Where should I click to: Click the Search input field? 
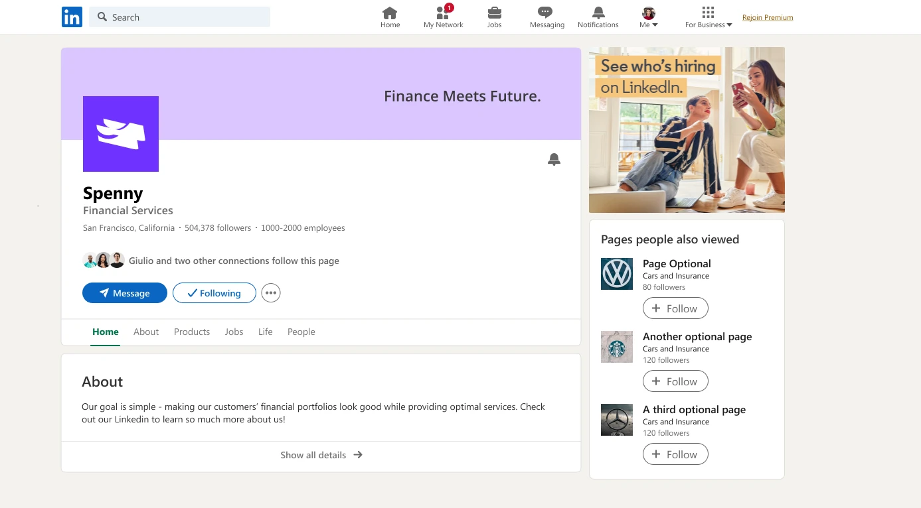click(x=179, y=17)
